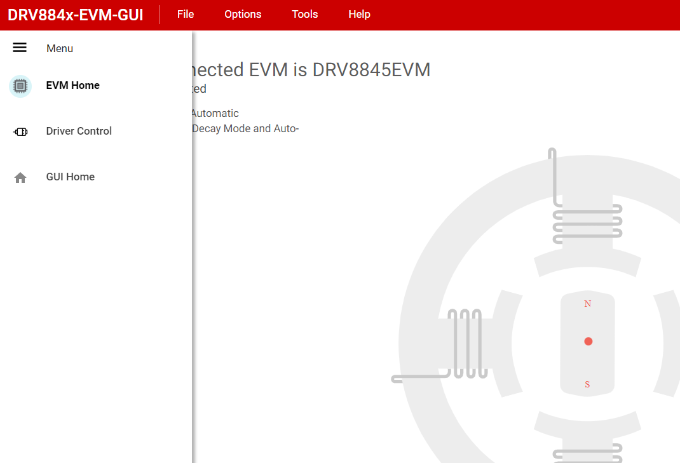Navigate to GUI Home via its label
The image size is (680, 463).
click(70, 177)
